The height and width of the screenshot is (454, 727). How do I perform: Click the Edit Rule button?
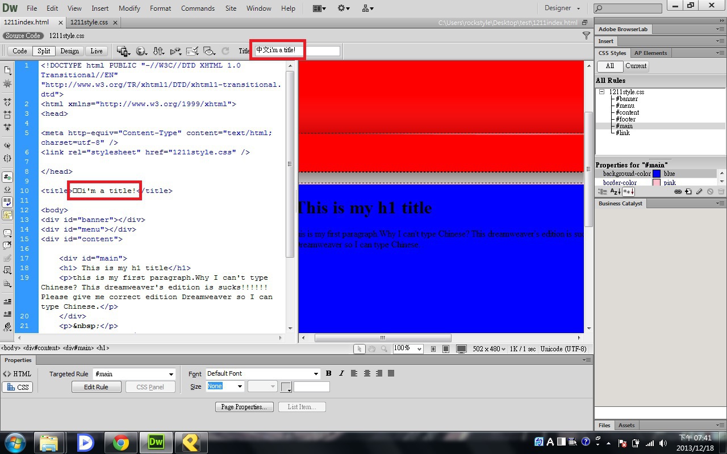point(97,387)
